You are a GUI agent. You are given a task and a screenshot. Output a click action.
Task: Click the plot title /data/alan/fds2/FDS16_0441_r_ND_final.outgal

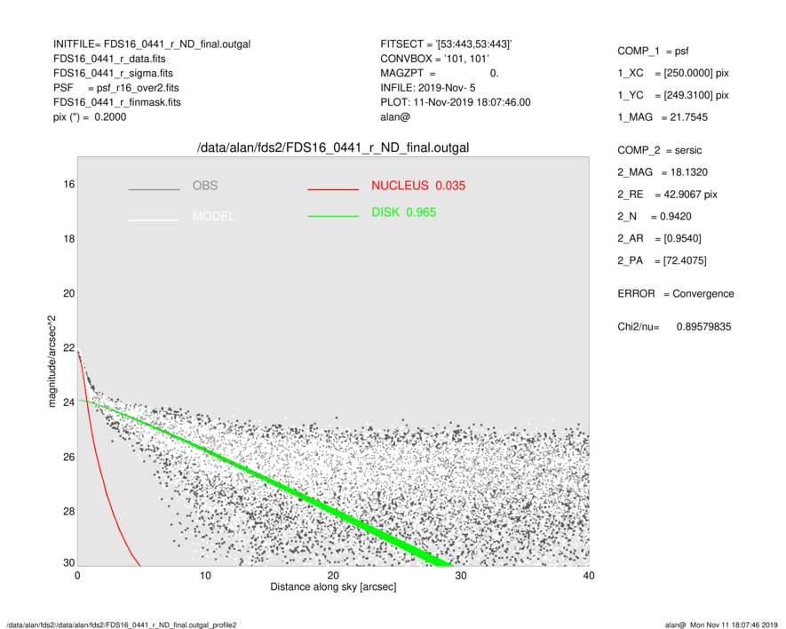point(333,148)
